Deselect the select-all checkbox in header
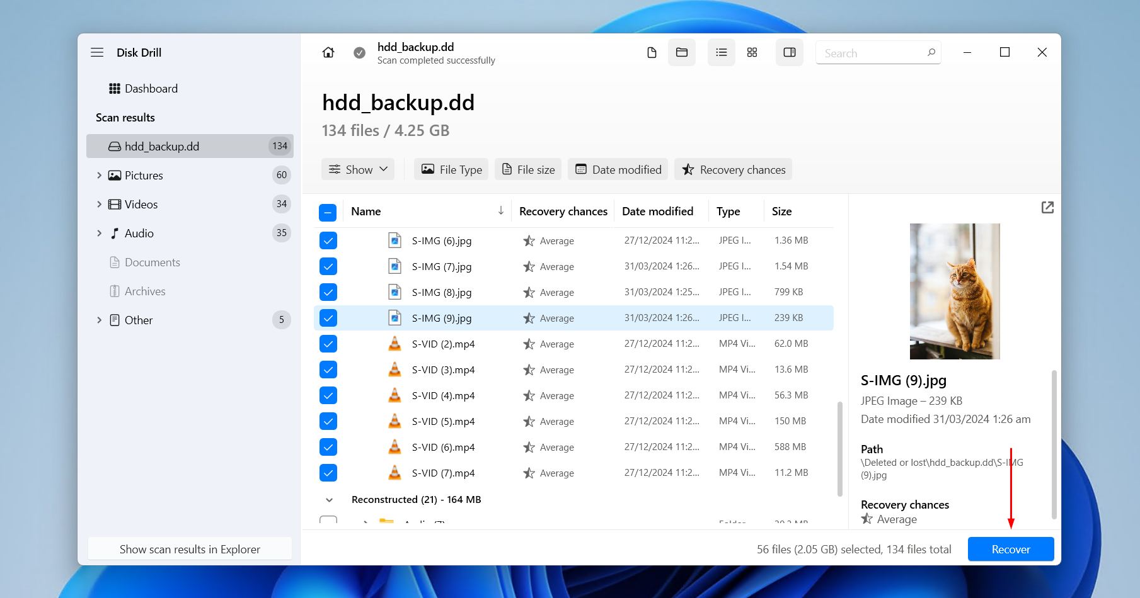Screen dimensions: 1140x598 tap(328, 212)
